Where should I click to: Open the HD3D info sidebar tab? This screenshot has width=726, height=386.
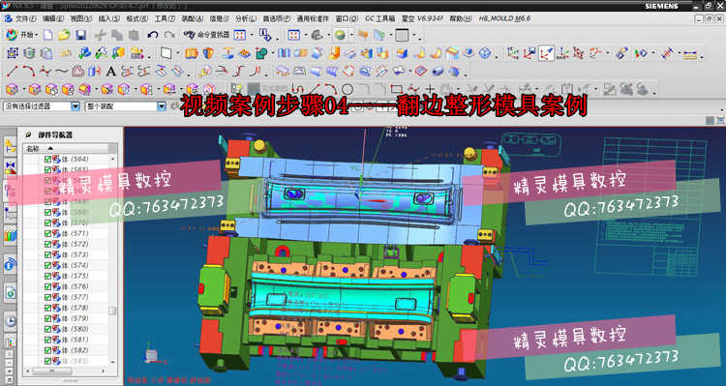[x=10, y=264]
